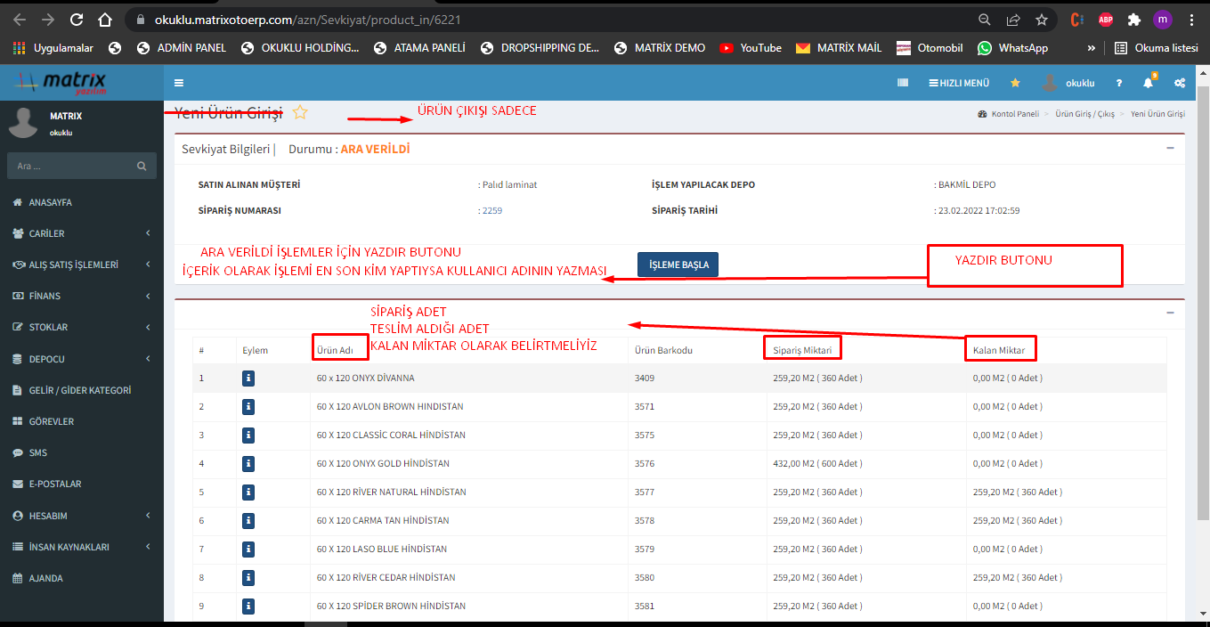This screenshot has width=1210, height=627.
Task: Favorite the page with the star outline icon
Action: click(300, 112)
